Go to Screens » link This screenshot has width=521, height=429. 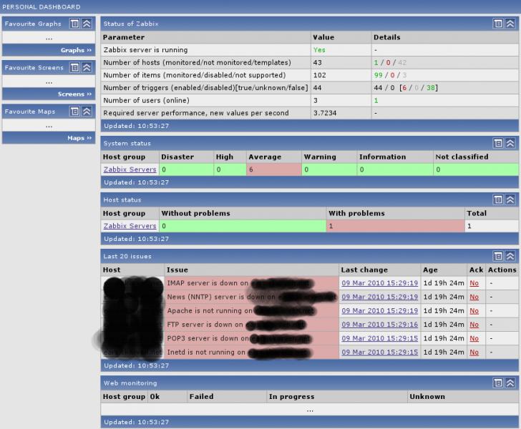pos(74,94)
